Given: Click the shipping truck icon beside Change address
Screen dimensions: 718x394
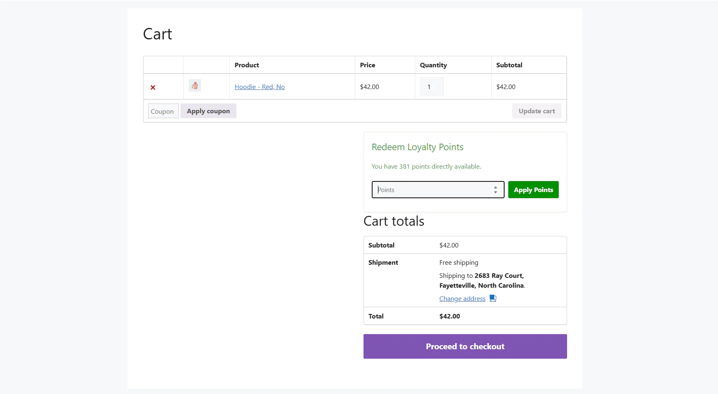Looking at the screenshot, I should pos(493,298).
